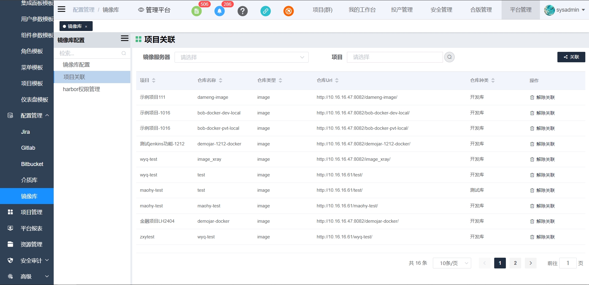Click the 检索 search input field
The image size is (589, 285).
point(89,53)
